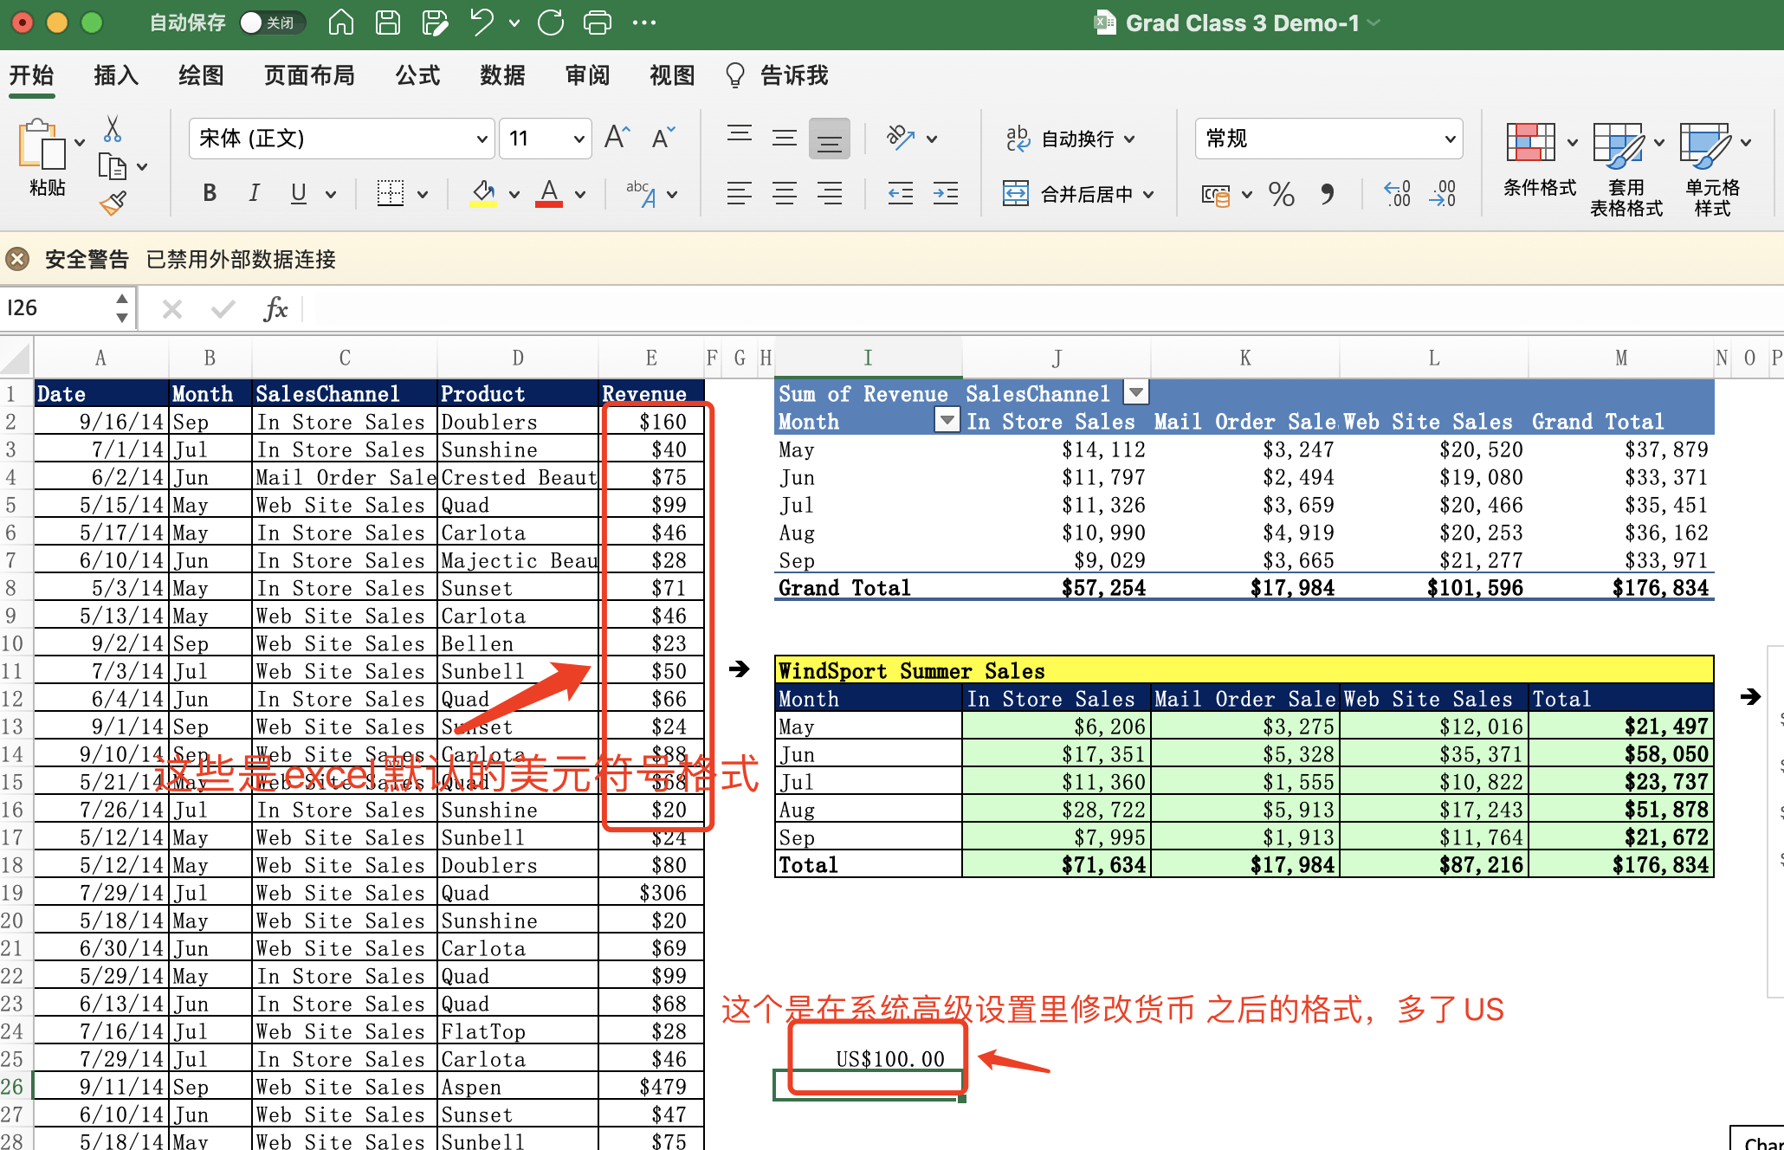Click the Increase Indent icon
Screen dimensions: 1784x1150
pyautogui.click(x=945, y=194)
